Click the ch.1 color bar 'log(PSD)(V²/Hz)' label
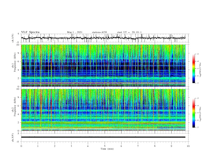Viewport: 212px width, 164px height. [200, 70]
